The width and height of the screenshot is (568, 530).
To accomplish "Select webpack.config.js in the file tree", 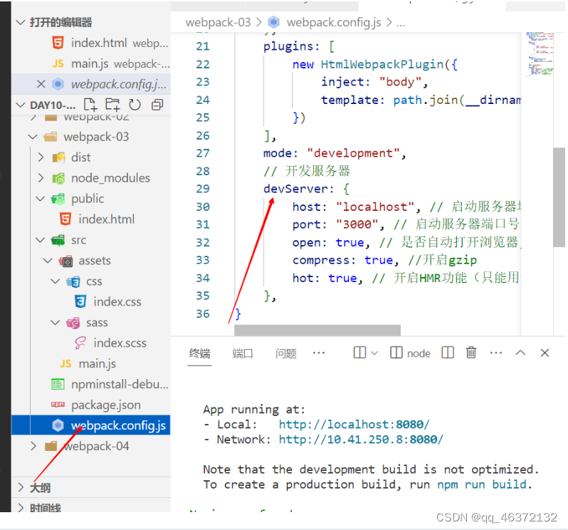I will 91,425.
